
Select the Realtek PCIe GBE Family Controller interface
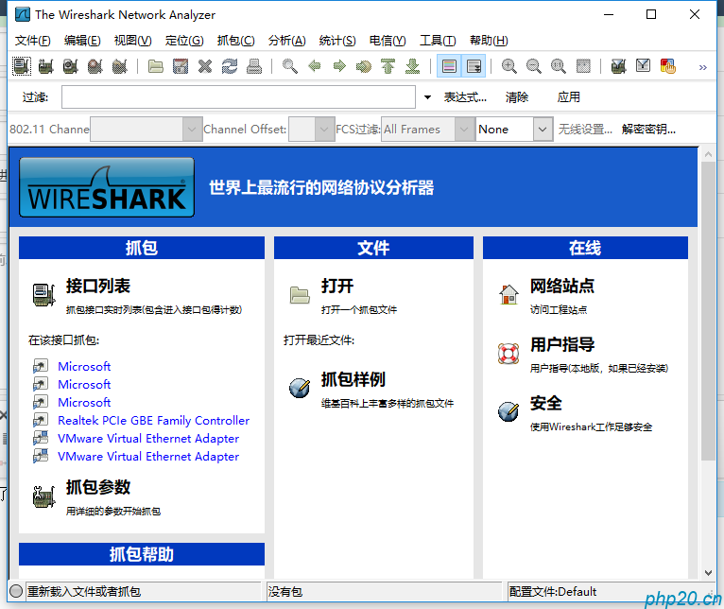pos(153,421)
